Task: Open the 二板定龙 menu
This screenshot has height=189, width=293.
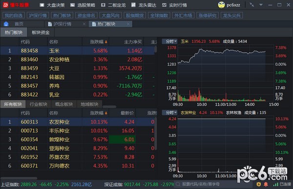Action: click(x=113, y=5)
